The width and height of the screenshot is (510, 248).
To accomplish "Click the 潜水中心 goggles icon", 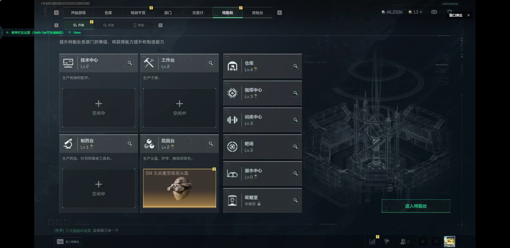I will point(232,174).
